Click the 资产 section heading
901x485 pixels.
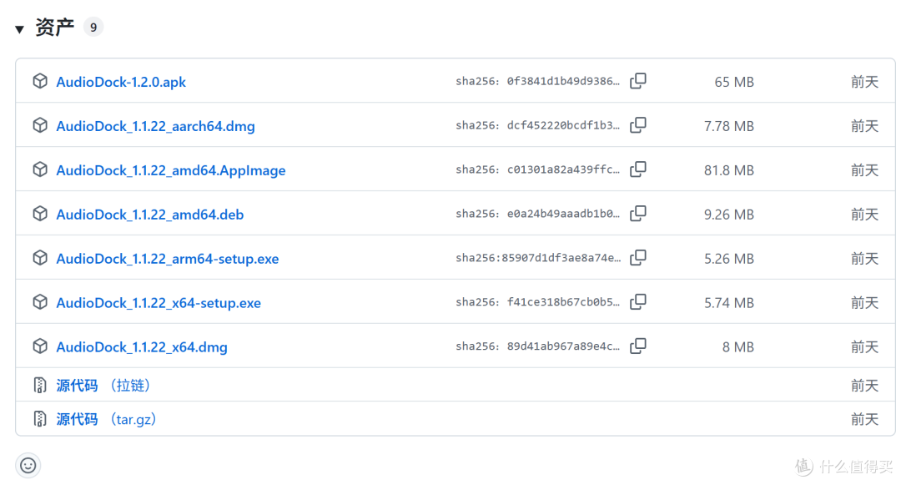[54, 27]
